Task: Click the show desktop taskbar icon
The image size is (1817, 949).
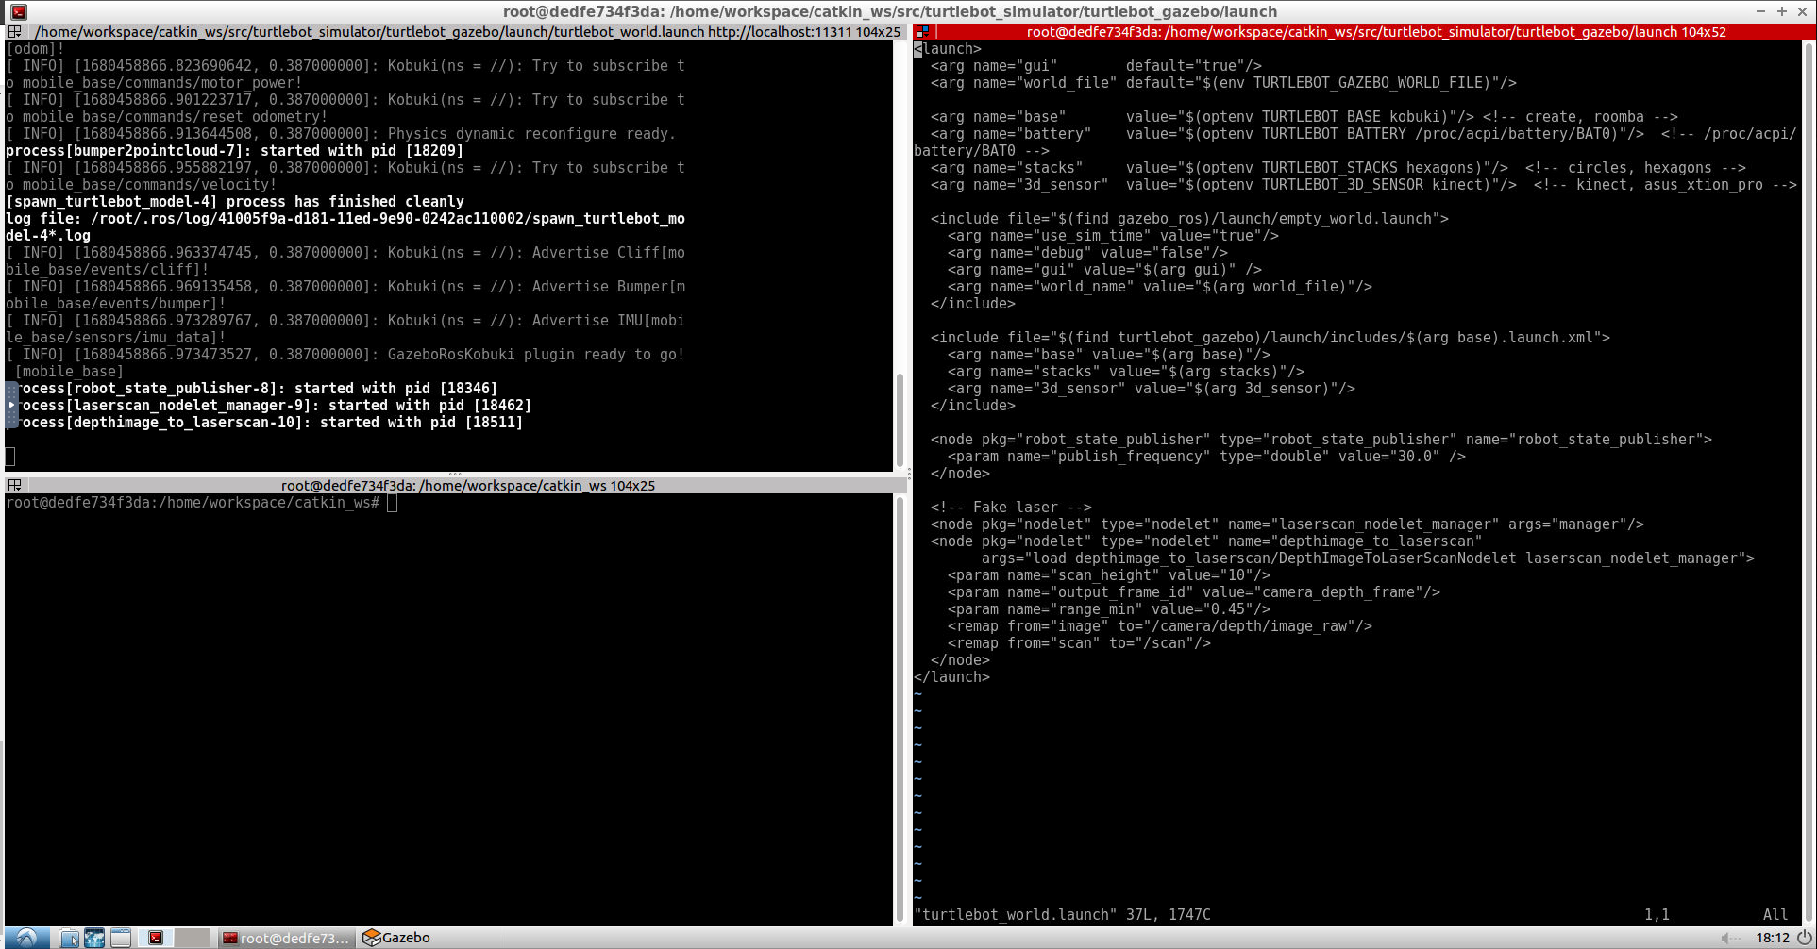Action: coord(120,938)
